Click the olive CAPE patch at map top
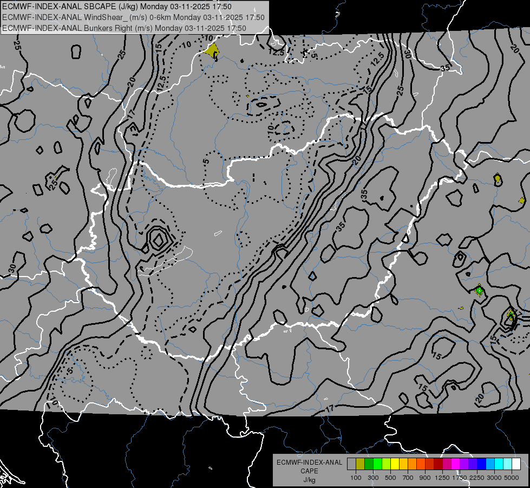The height and width of the screenshot is (488, 530). click(212, 51)
